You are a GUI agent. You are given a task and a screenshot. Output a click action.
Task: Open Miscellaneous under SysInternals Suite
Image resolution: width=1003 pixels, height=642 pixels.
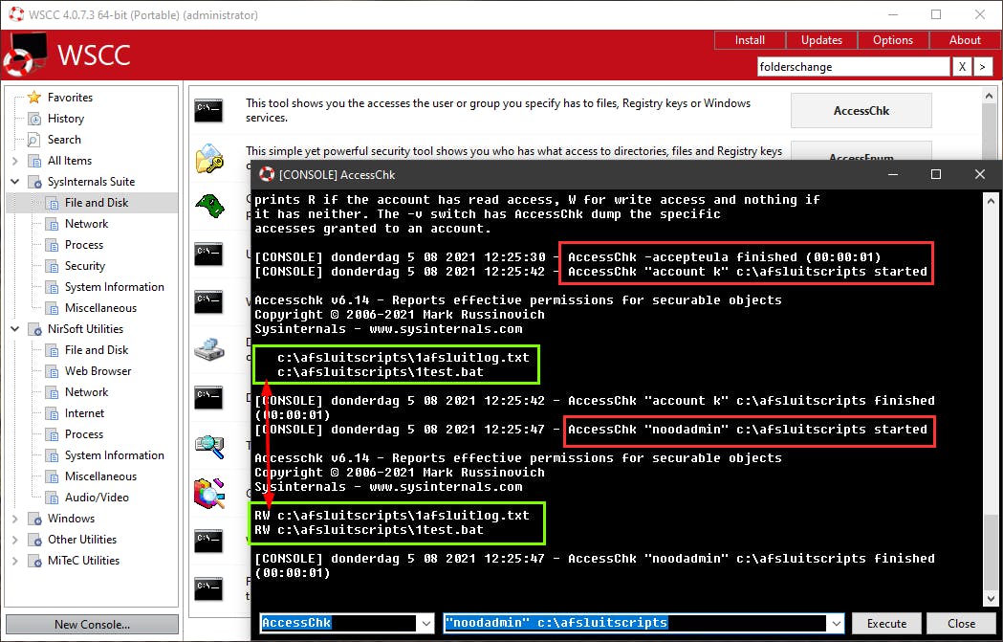point(100,308)
